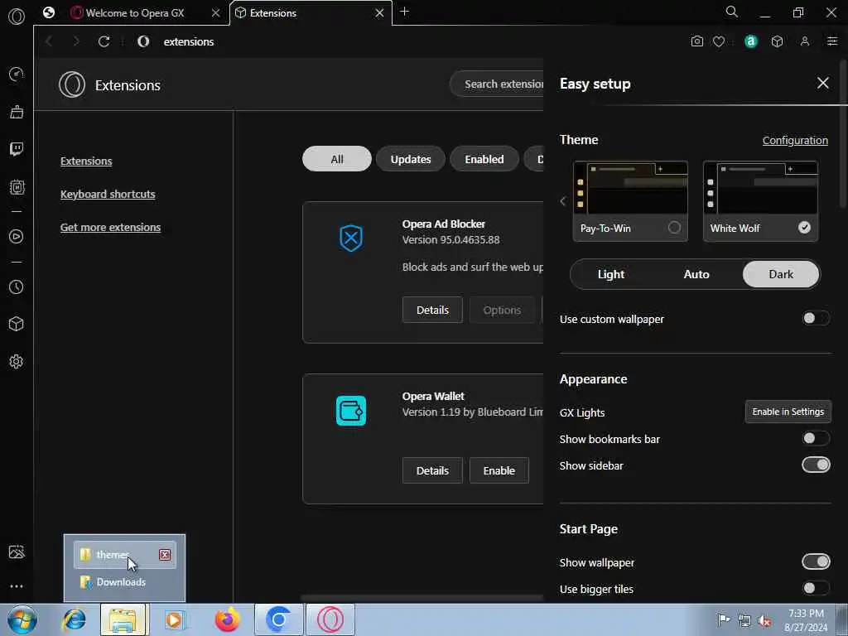Launch Firefox from the taskbar
Screen dimensions: 848x636
coord(227,619)
